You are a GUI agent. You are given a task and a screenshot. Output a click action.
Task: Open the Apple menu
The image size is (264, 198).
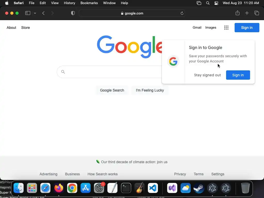tap(7, 3)
